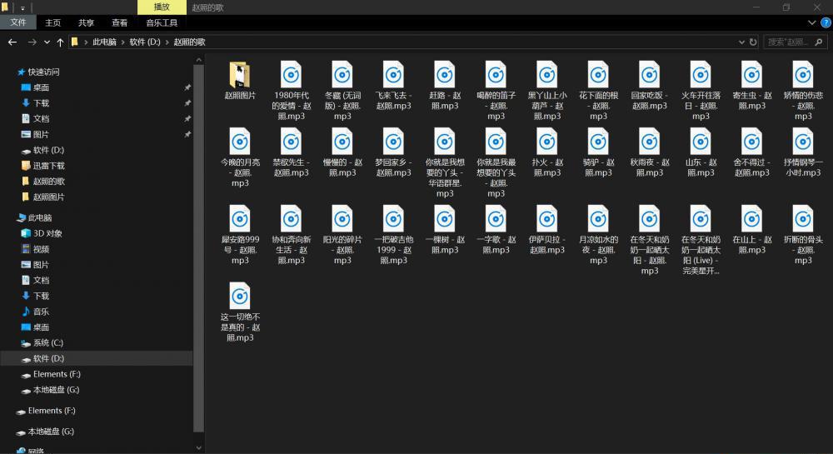833x454 pixels.
Task: Select the 冬藏 (无词版) - 赵照.mp3 file icon
Action: 342,75
